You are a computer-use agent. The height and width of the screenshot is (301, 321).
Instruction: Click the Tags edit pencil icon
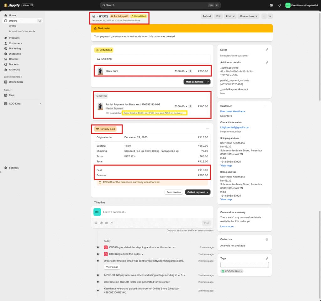click(267, 258)
